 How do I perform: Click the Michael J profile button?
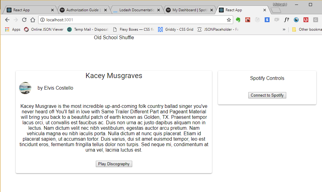click(x=280, y=5)
